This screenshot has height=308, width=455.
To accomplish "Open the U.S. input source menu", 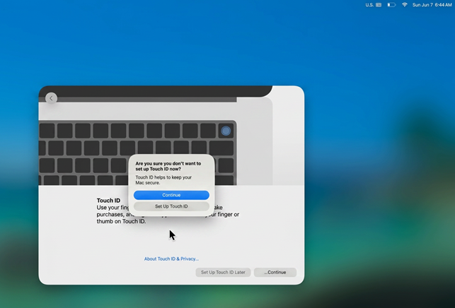I will (374, 5).
